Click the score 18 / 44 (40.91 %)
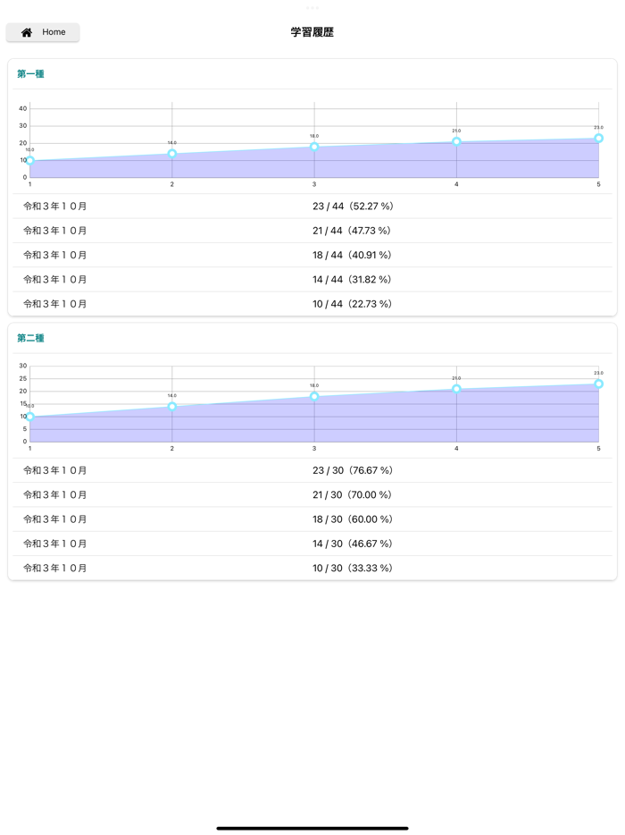This screenshot has width=625, height=835. tap(352, 255)
